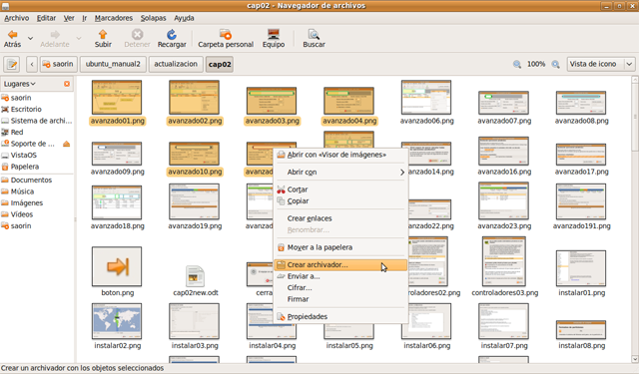This screenshot has height=374, width=639.
Task: Open Carpeta personal home folder icon
Action: [226, 35]
